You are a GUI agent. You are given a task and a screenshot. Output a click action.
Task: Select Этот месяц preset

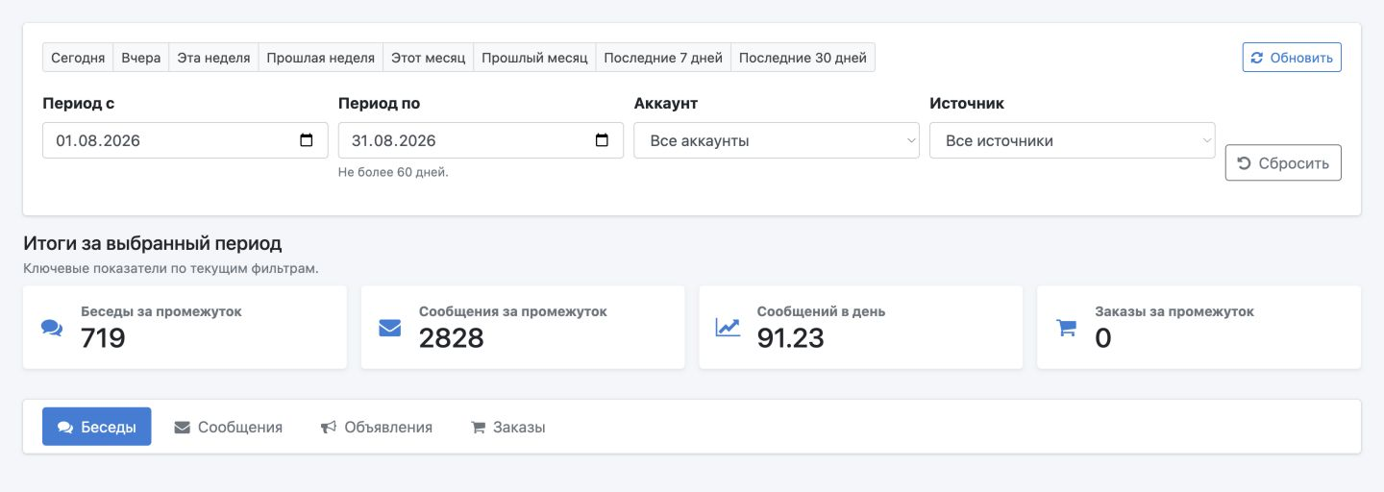(428, 58)
